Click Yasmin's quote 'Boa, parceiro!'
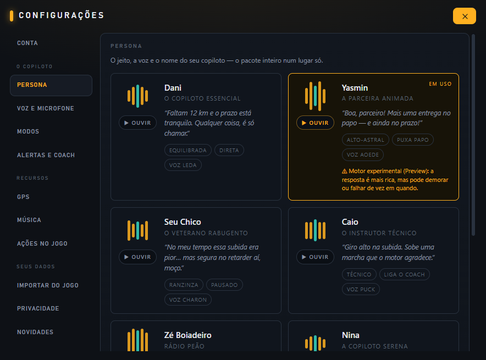 click(x=396, y=118)
